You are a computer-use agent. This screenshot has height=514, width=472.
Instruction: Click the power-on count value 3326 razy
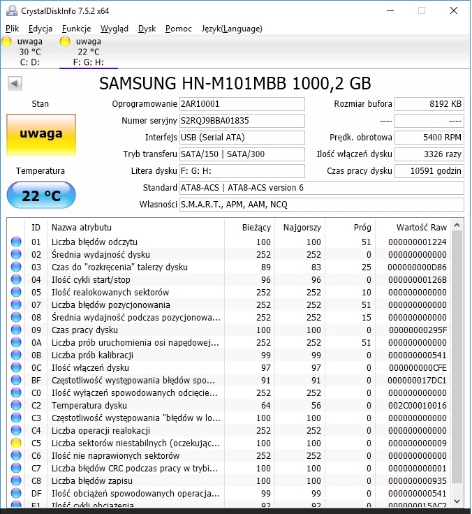[x=429, y=154]
